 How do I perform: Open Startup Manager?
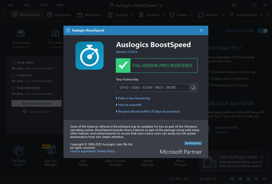coord(148,163)
